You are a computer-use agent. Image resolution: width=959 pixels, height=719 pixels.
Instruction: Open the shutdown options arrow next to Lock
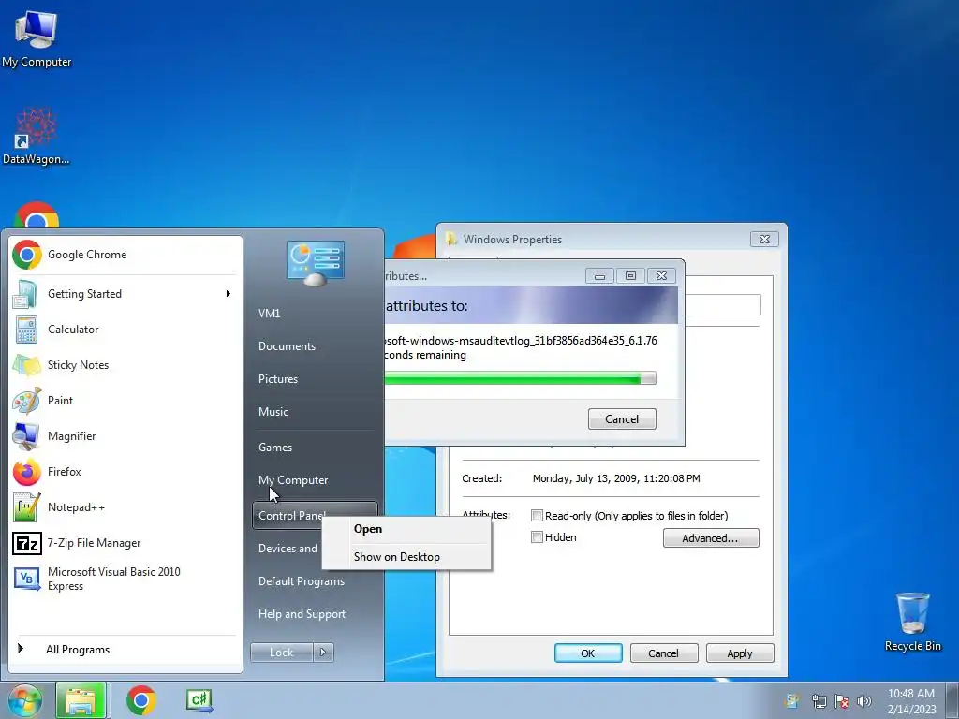point(323,653)
